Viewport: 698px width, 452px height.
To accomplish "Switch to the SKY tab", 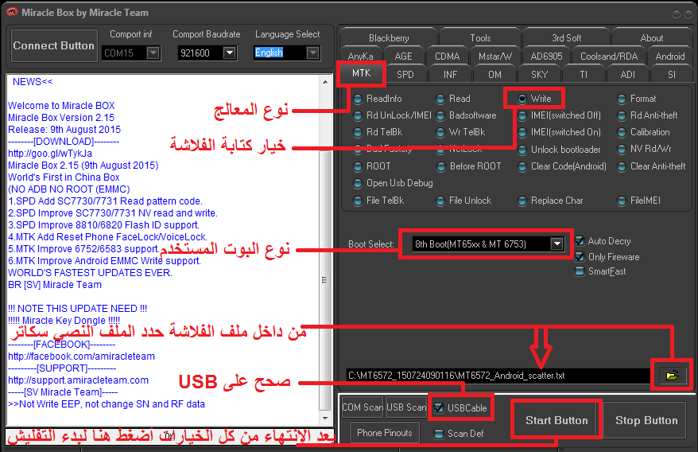I will 539,75.
